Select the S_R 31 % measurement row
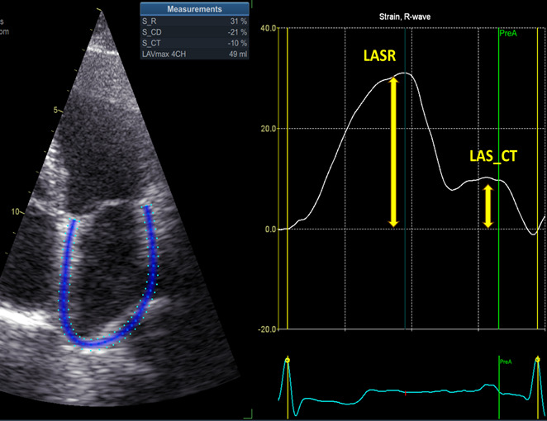Image resolution: width=547 pixels, height=421 pixels. tap(193, 21)
